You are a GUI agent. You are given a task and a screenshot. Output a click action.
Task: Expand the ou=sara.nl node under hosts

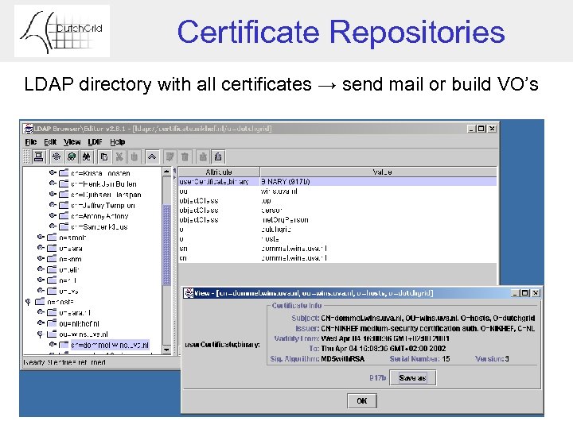pyautogui.click(x=41, y=312)
